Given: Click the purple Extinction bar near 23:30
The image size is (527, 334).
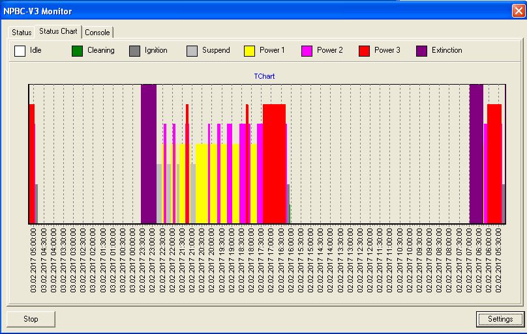Looking at the screenshot, I should tap(149, 153).
